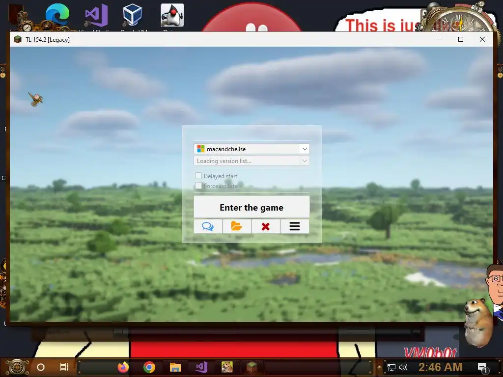Image resolution: width=503 pixels, height=377 pixels.
Task: Switch to the Minecraft block taskbar icon
Action: 252,367
